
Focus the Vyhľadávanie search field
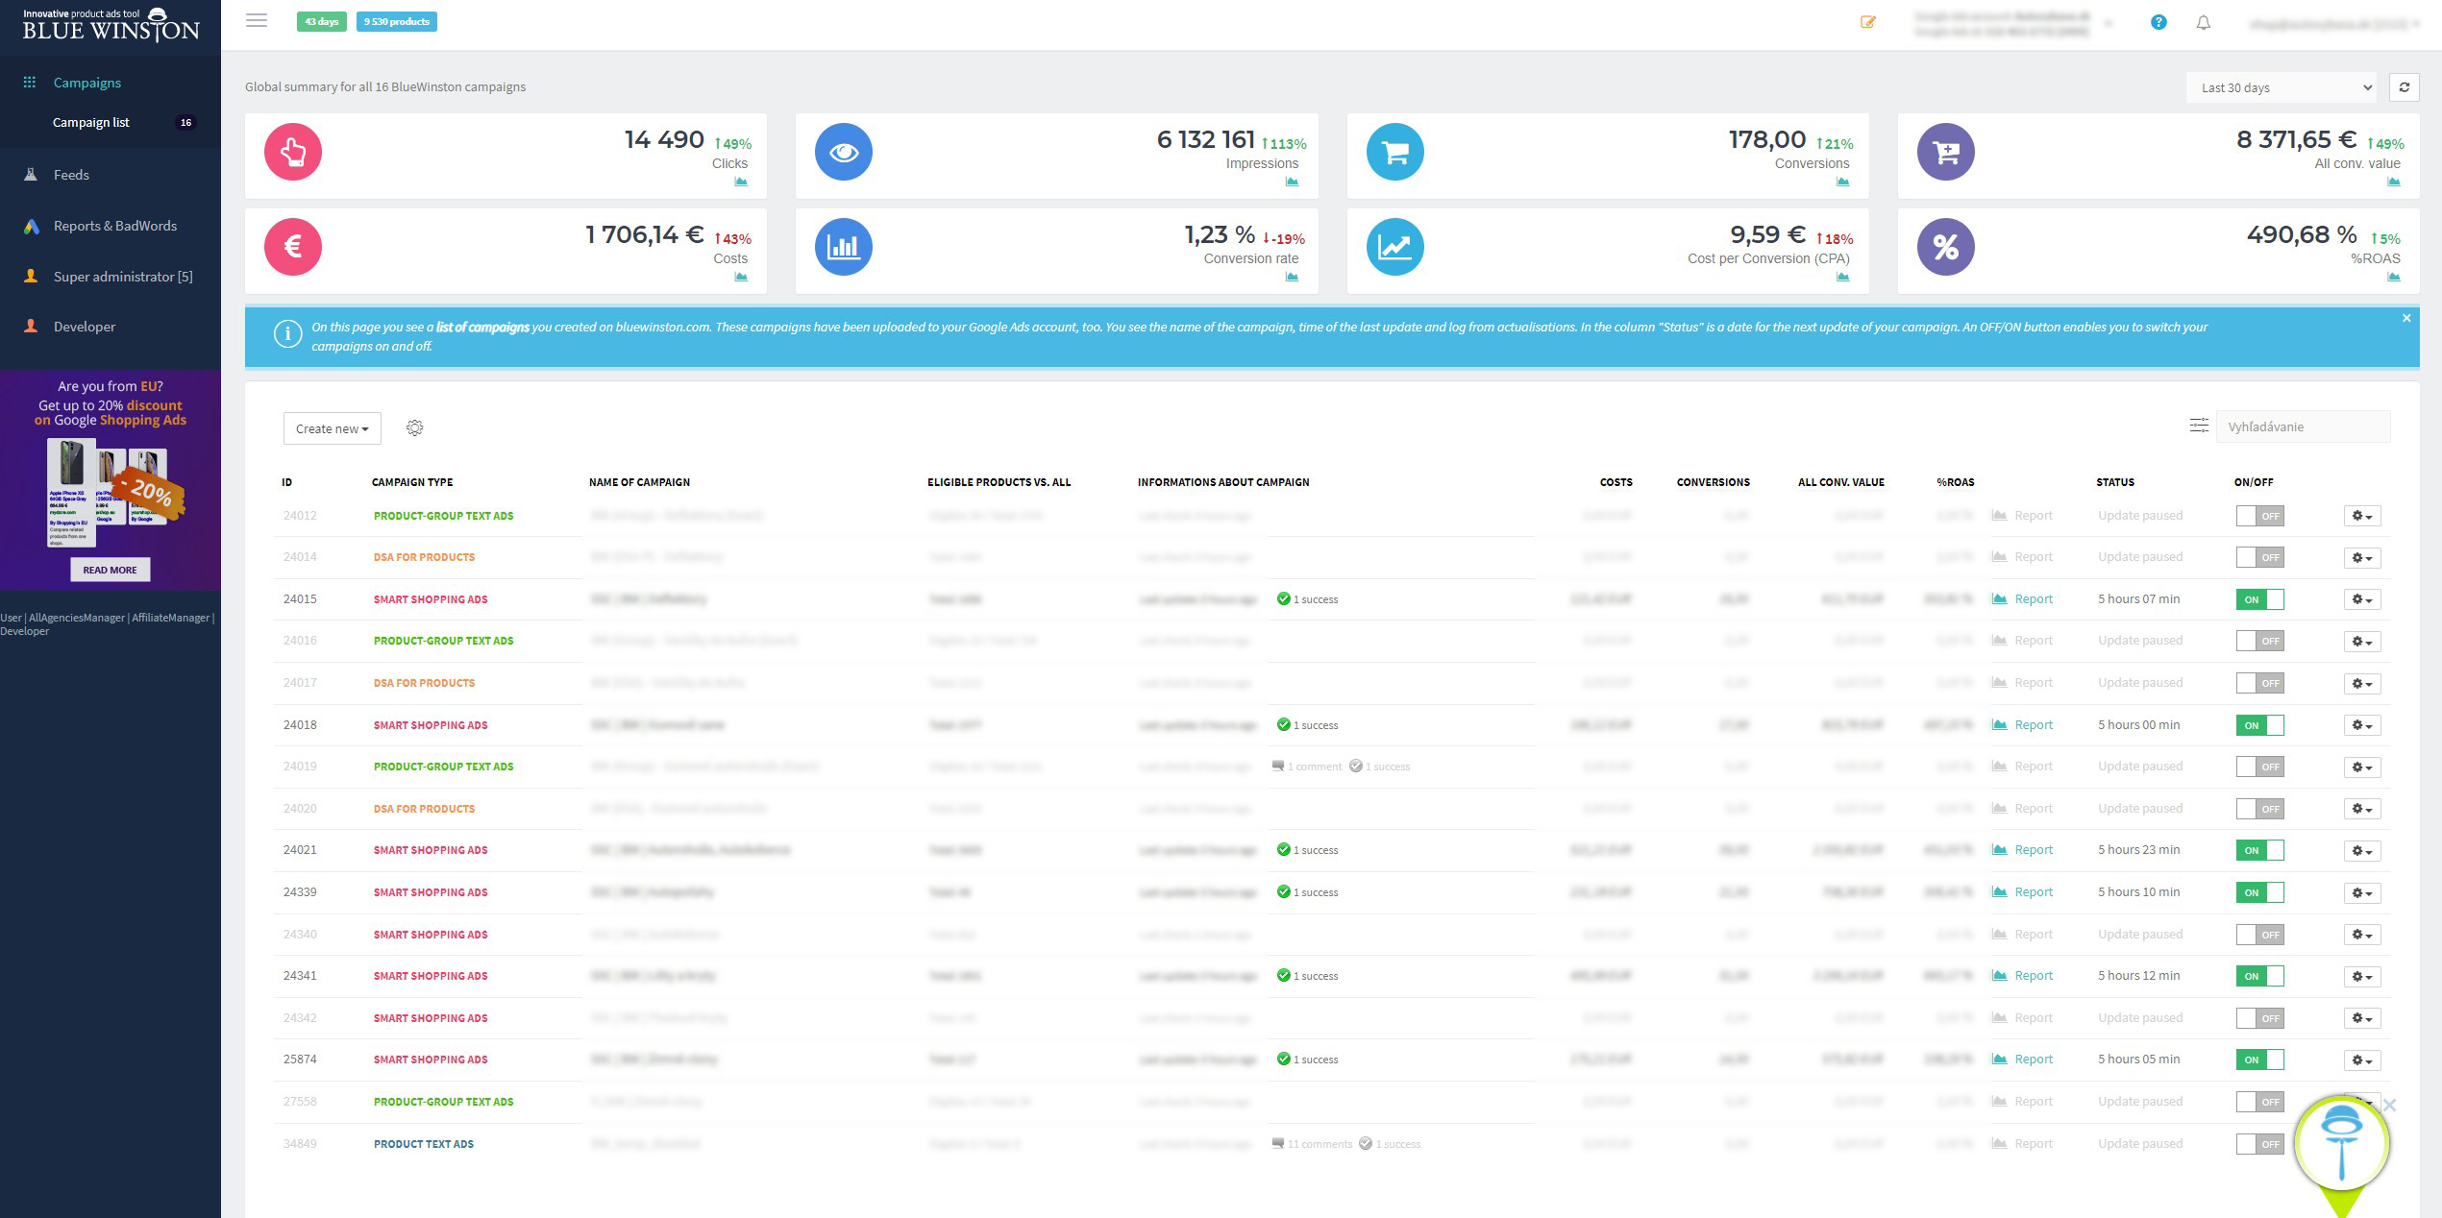click(x=2302, y=426)
